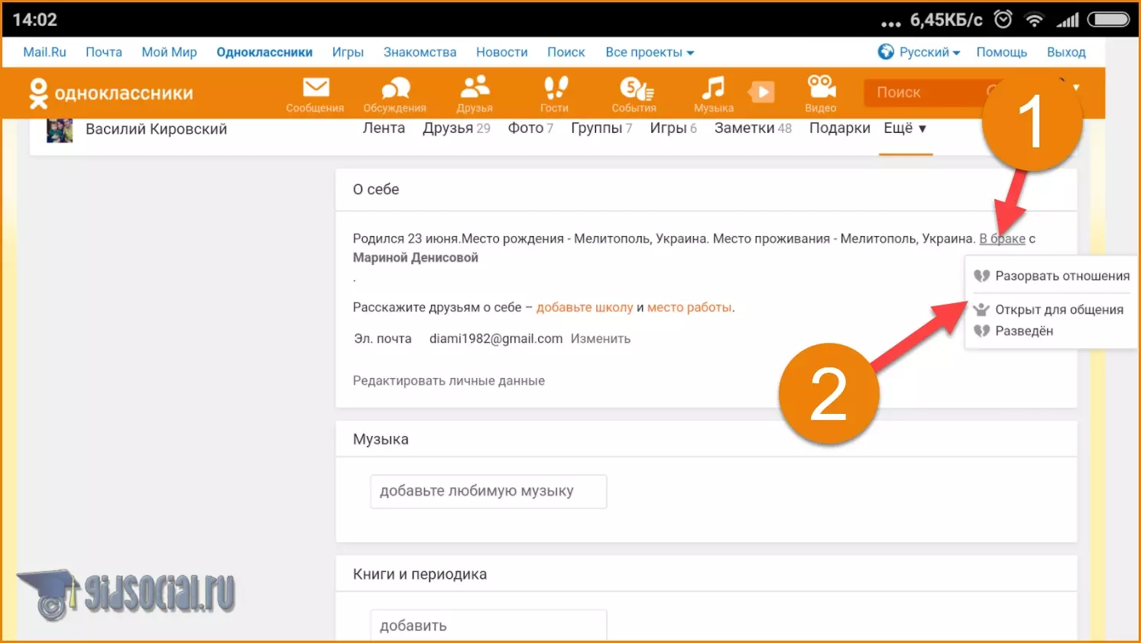Click the icon beside Открыт для общения
Screen dimensions: 1141x643
(x=981, y=309)
